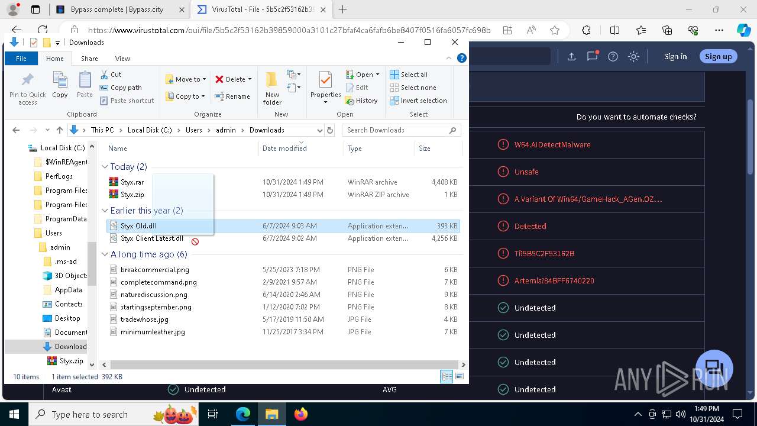Image resolution: width=757 pixels, height=426 pixels.
Task: Click the Paste ribbon icon
Action: click(85, 85)
